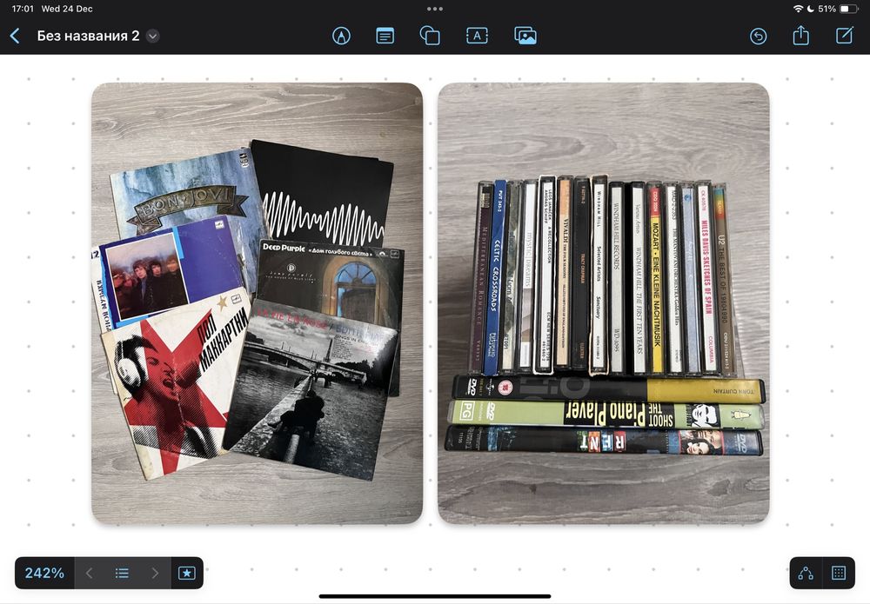The image size is (870, 604).
Task: Add current view as scene
Action: click(x=186, y=573)
